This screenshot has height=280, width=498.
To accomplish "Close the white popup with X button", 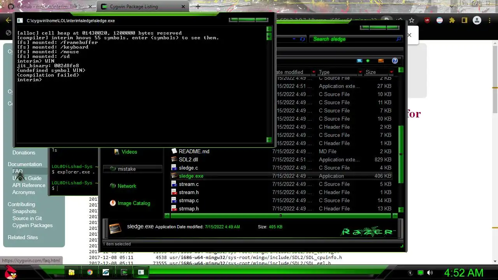I will [409, 35].
